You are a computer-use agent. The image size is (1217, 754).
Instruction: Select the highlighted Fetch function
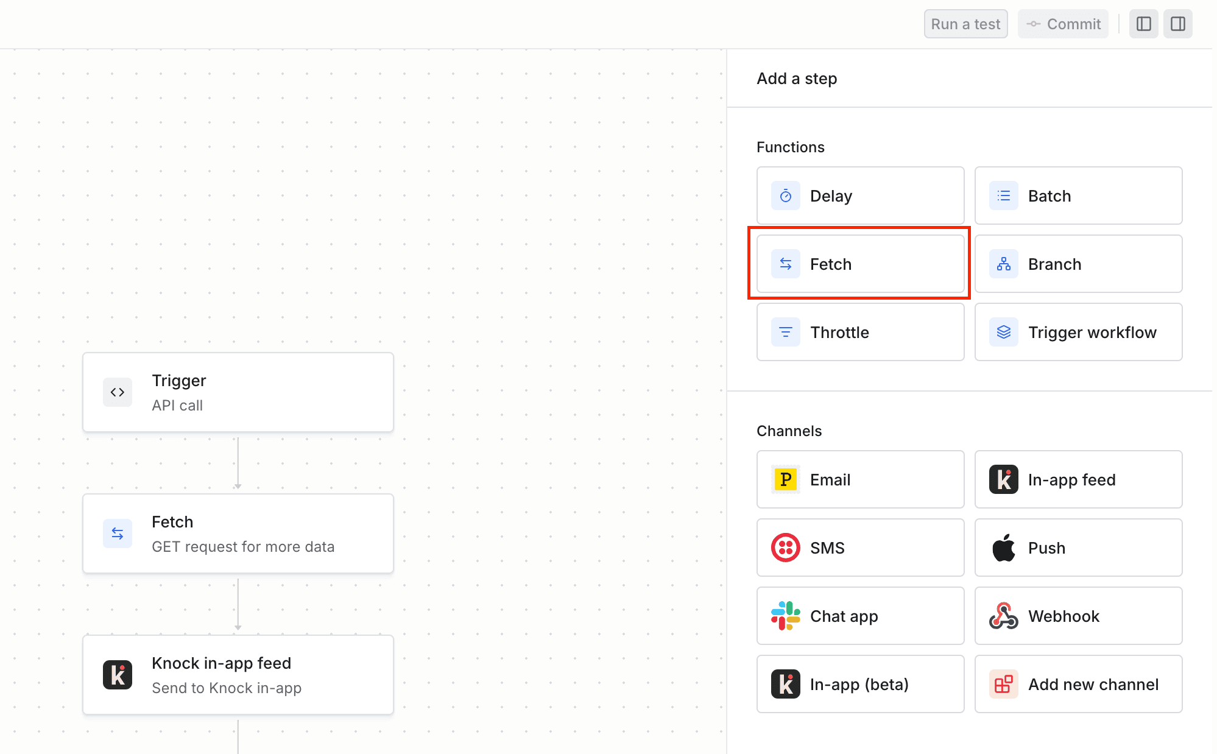[859, 264]
